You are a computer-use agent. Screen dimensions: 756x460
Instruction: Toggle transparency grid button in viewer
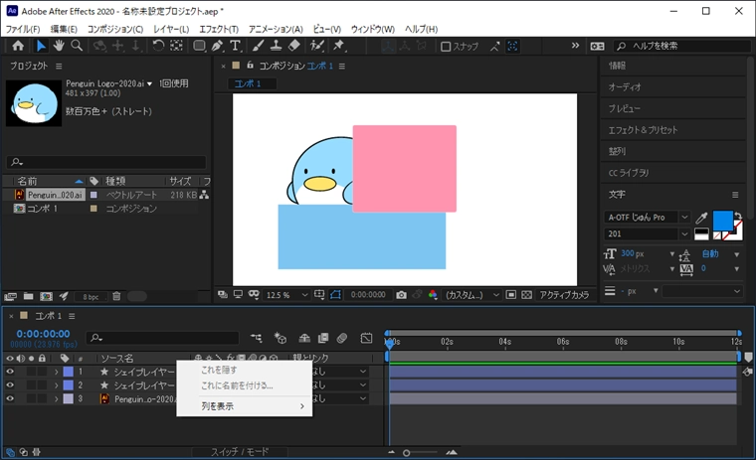click(x=527, y=294)
